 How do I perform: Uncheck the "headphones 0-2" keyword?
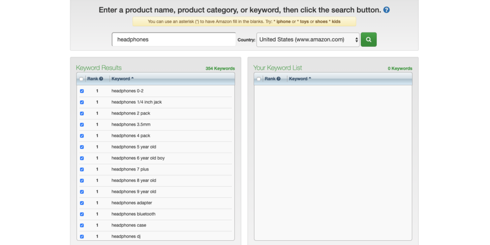coord(82,91)
